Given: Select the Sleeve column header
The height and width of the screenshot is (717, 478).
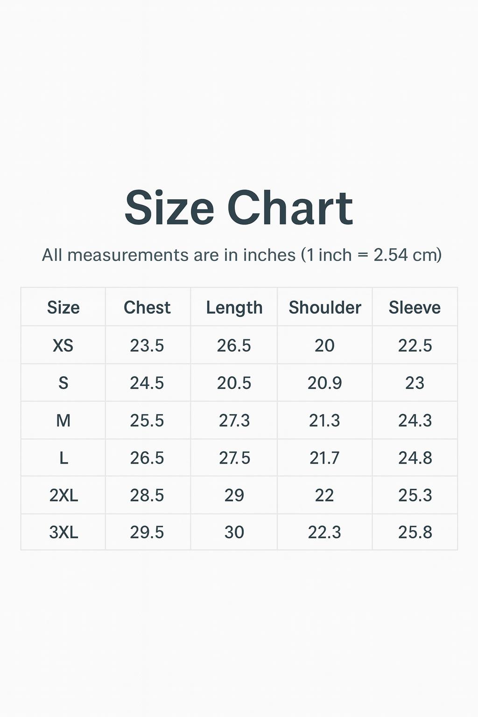Looking at the screenshot, I should (x=415, y=308).
